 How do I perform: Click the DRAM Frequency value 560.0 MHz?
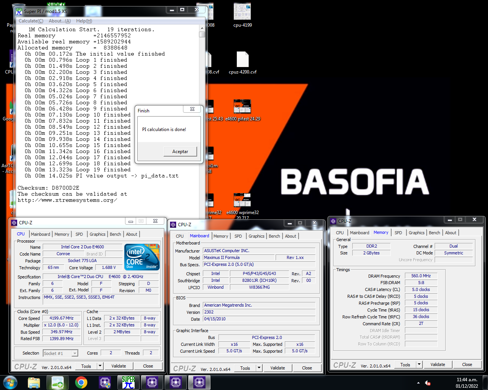(421, 276)
